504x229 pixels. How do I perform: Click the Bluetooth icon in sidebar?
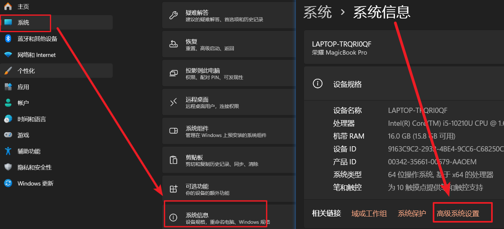click(x=8, y=39)
